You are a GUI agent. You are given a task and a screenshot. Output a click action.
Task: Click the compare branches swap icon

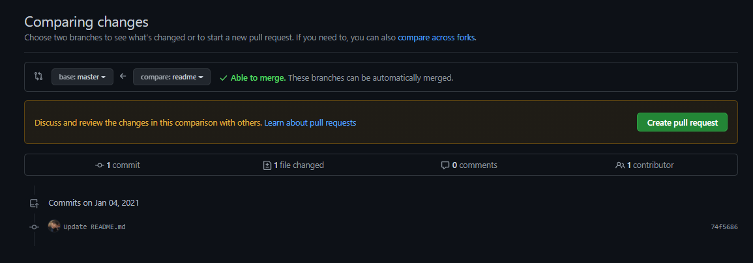38,76
